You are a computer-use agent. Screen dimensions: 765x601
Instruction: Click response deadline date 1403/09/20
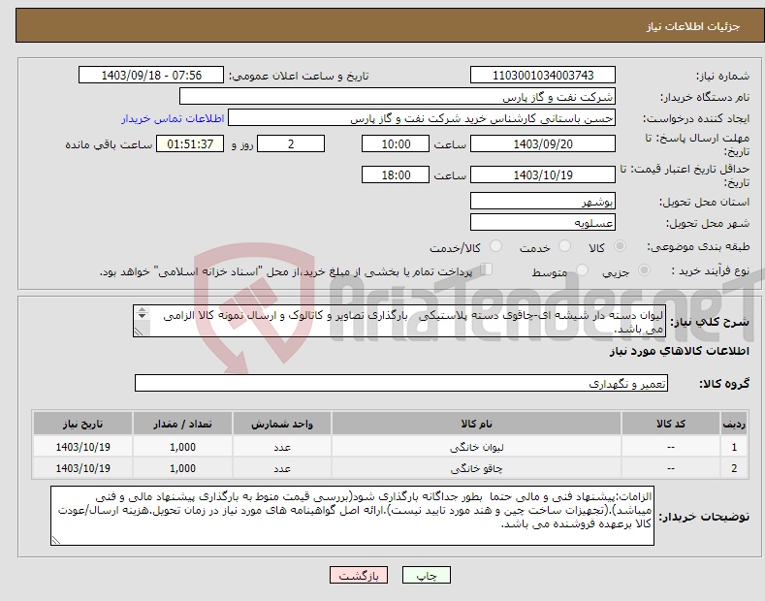click(x=543, y=143)
